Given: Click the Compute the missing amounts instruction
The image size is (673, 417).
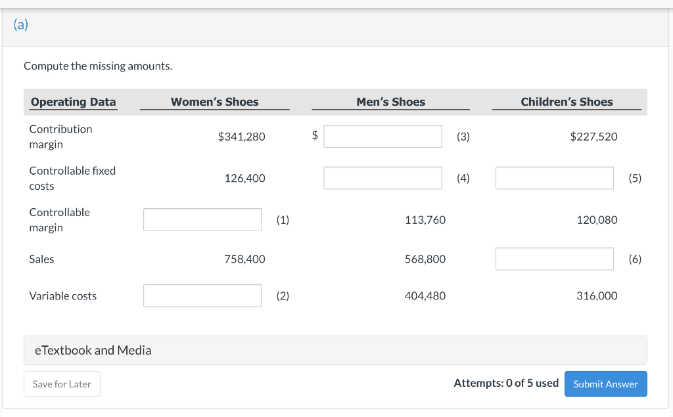Looking at the screenshot, I should pyautogui.click(x=98, y=66).
